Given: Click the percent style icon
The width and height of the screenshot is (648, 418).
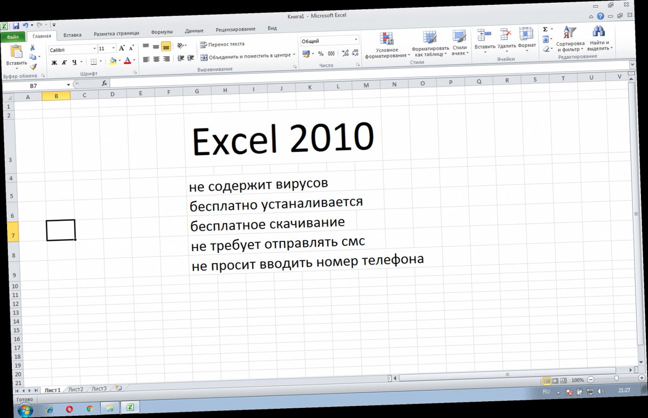Looking at the screenshot, I should (x=320, y=53).
